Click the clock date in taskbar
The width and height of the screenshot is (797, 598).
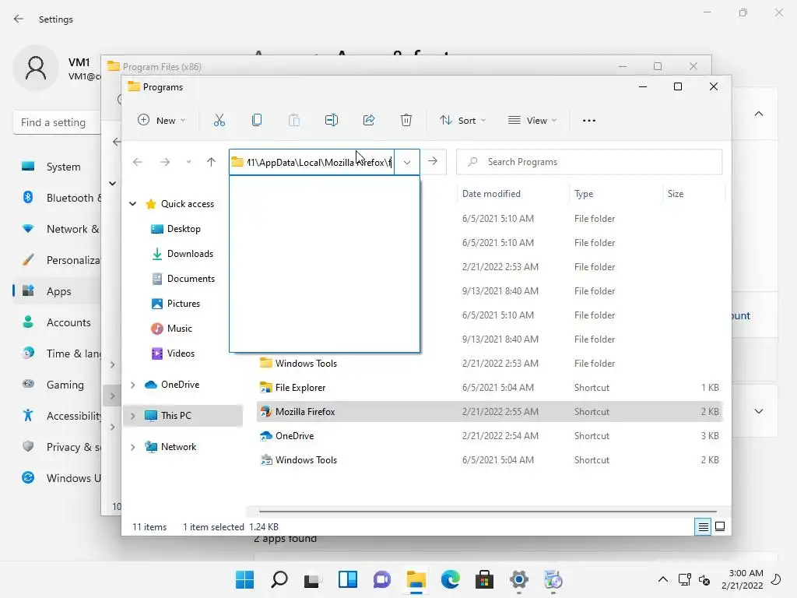742,579
